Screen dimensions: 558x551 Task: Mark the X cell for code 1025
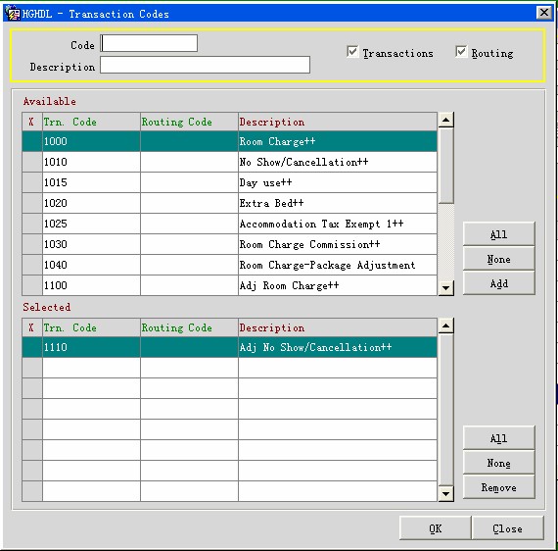pos(32,224)
